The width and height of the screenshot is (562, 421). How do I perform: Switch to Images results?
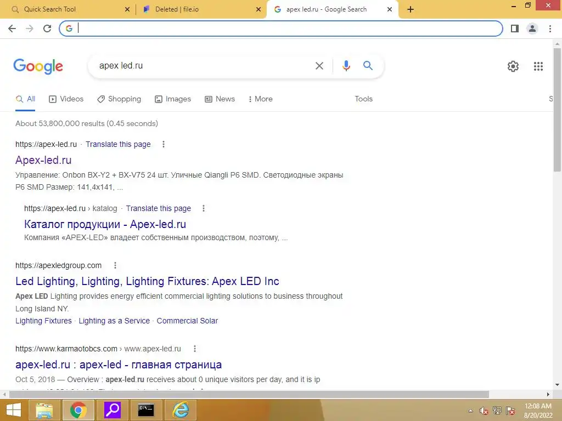point(173,99)
